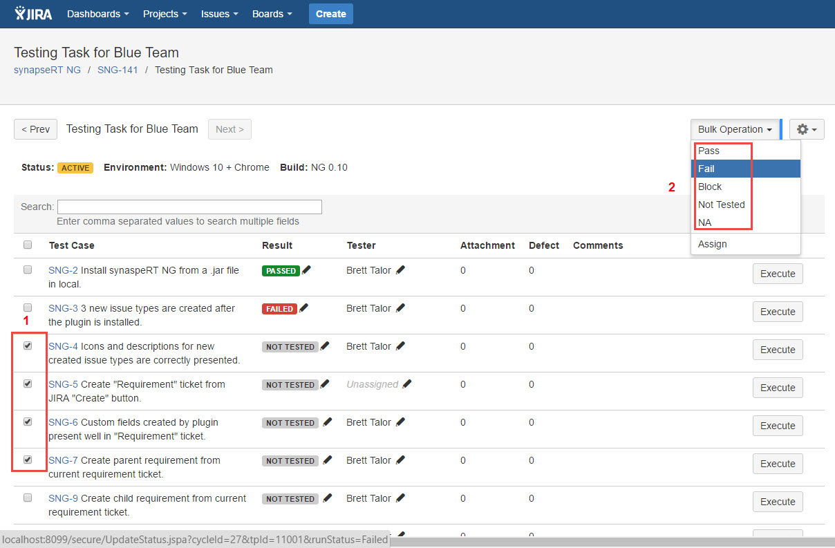Toggle the select-all header checkbox
This screenshot has height=548, width=835.
pyautogui.click(x=28, y=245)
